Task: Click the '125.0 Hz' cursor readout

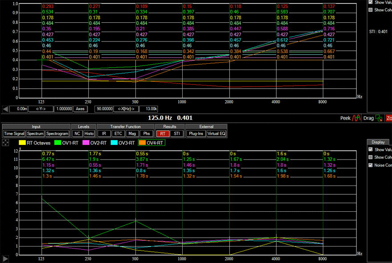Action: [x=160, y=118]
